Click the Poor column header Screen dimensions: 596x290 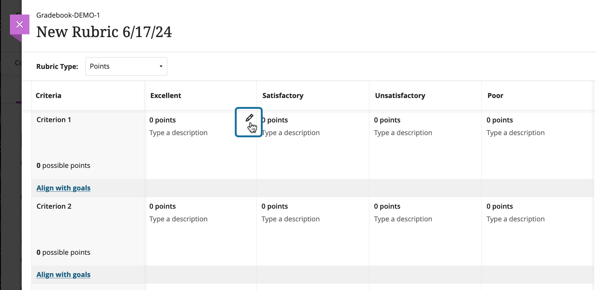pyautogui.click(x=495, y=96)
